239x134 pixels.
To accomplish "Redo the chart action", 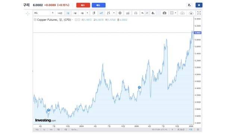I will pos(147,13).
